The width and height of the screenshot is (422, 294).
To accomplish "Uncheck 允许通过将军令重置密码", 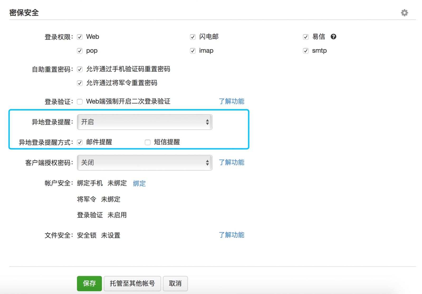I will [80, 83].
